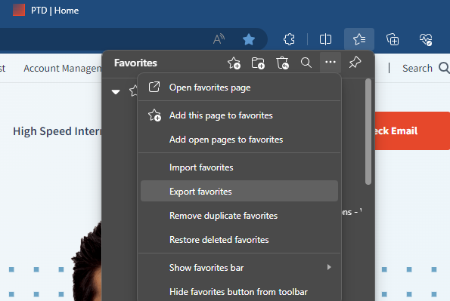Select Hide favorites button from toolbar
Screen dimensions: 450x301
[239, 291]
